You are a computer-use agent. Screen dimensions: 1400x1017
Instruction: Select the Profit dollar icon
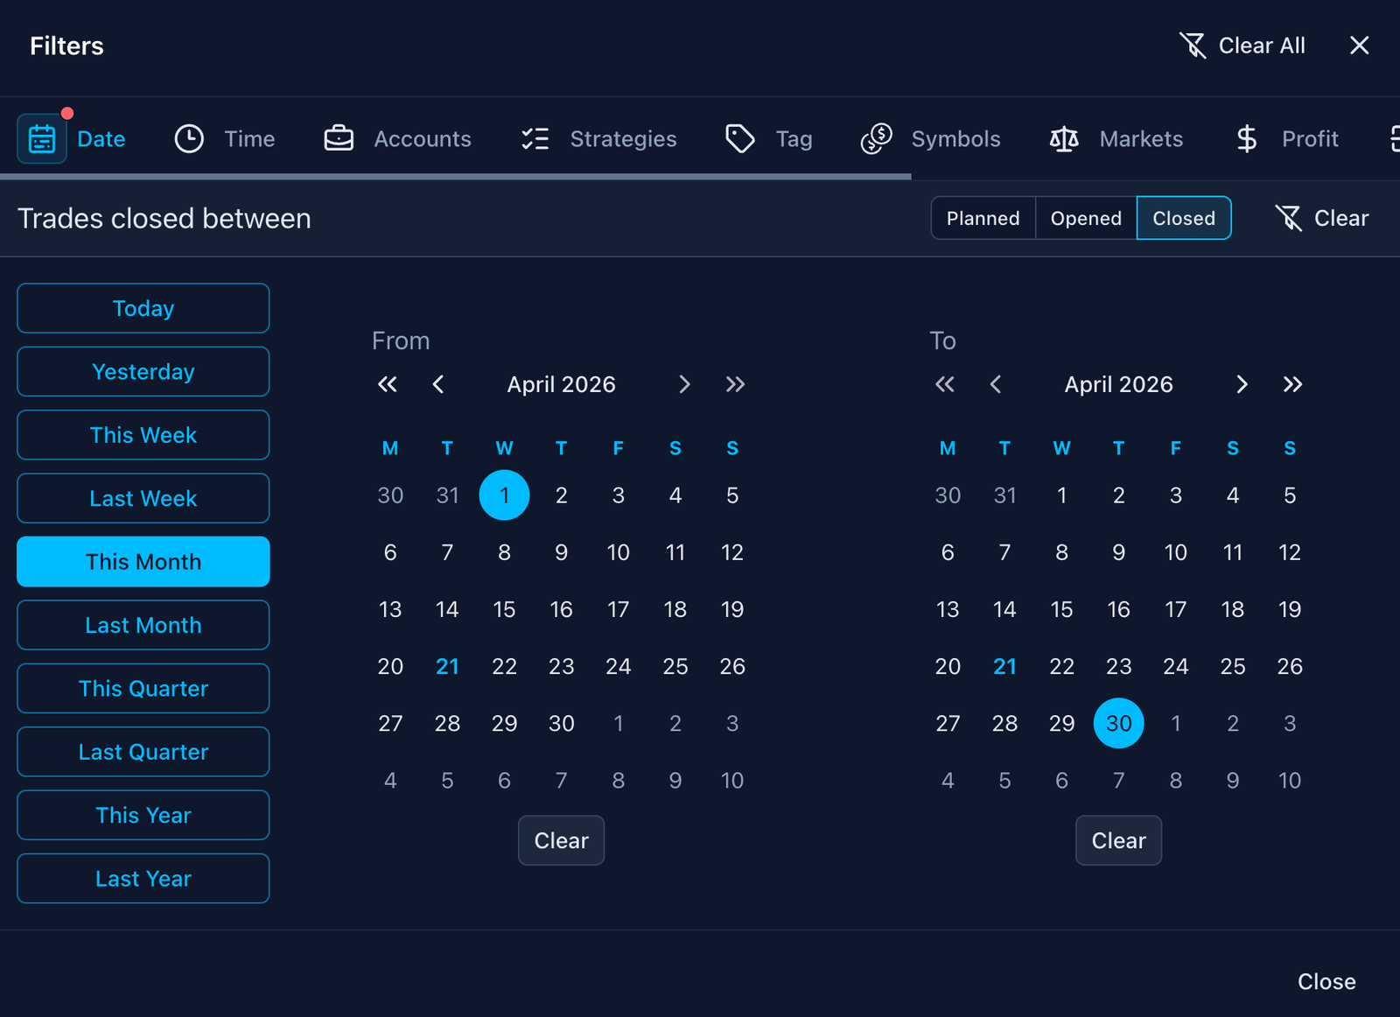[x=1245, y=138]
